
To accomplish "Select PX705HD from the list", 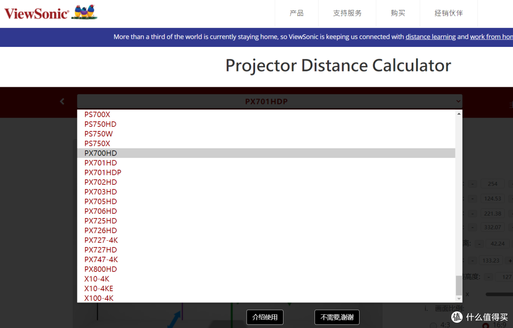I will 266,201.
